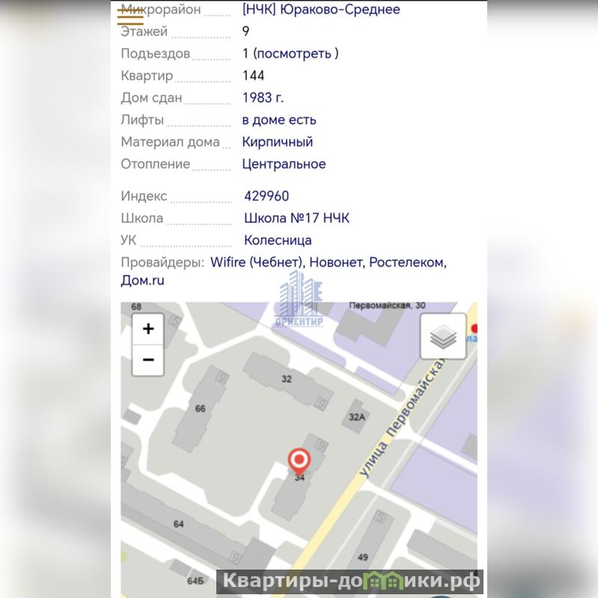Image resolution: width=598 pixels, height=598 pixels.
Task: Click the red marker at map's right edge
Action: coord(474,329)
